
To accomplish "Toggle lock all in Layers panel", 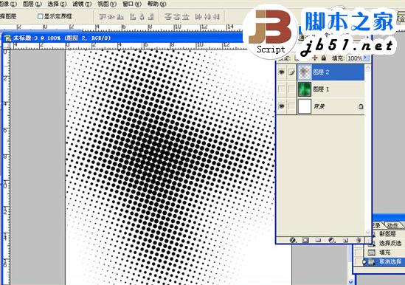I will [x=324, y=58].
